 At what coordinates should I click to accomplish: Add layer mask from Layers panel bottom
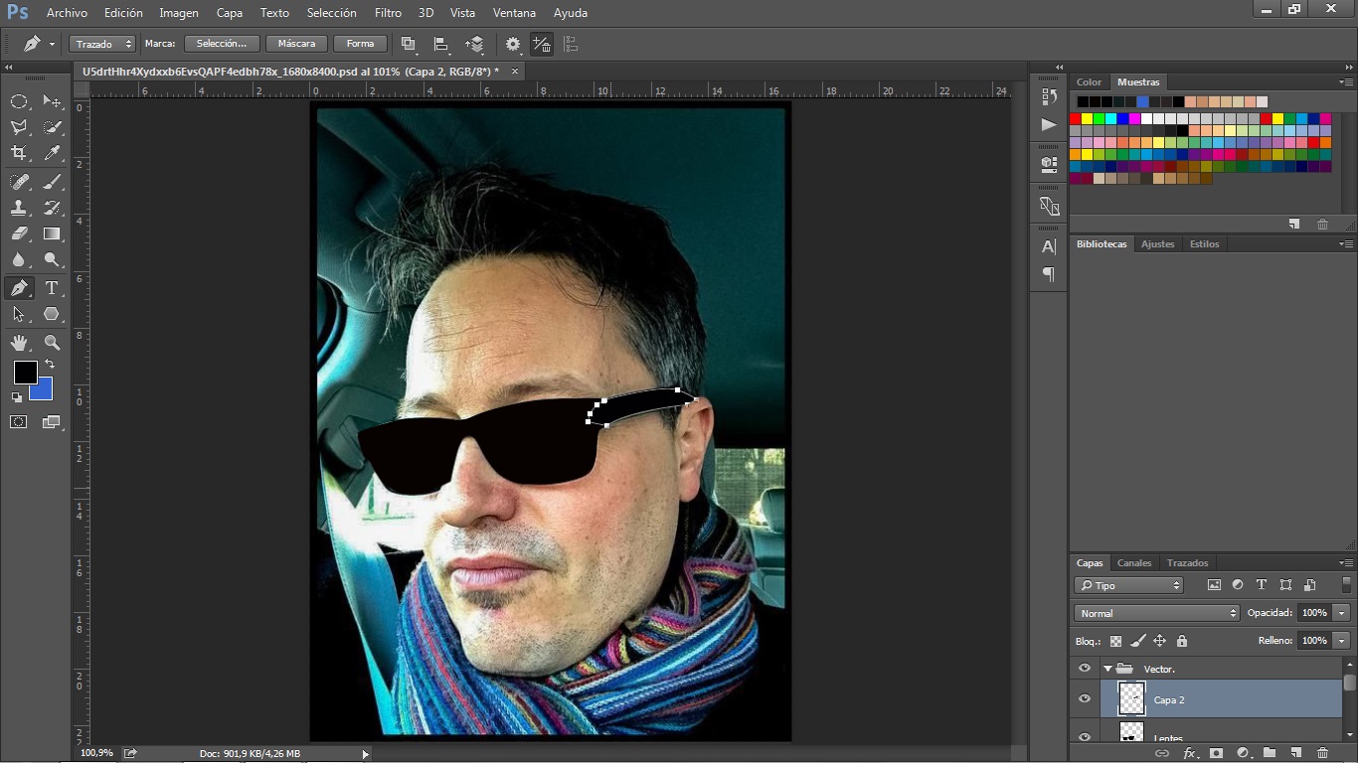[x=1216, y=754]
